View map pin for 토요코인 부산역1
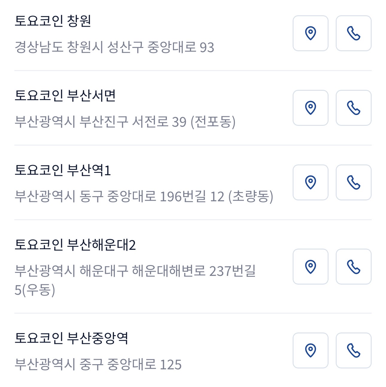Image resolution: width=386 pixels, height=387 pixels. pos(310,182)
